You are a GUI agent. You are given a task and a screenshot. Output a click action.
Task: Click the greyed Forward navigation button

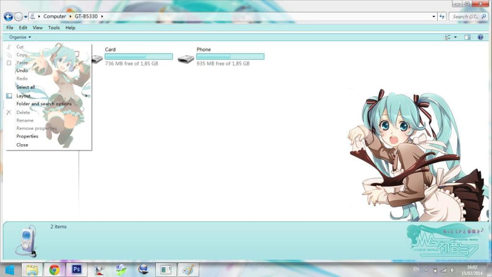click(x=19, y=17)
